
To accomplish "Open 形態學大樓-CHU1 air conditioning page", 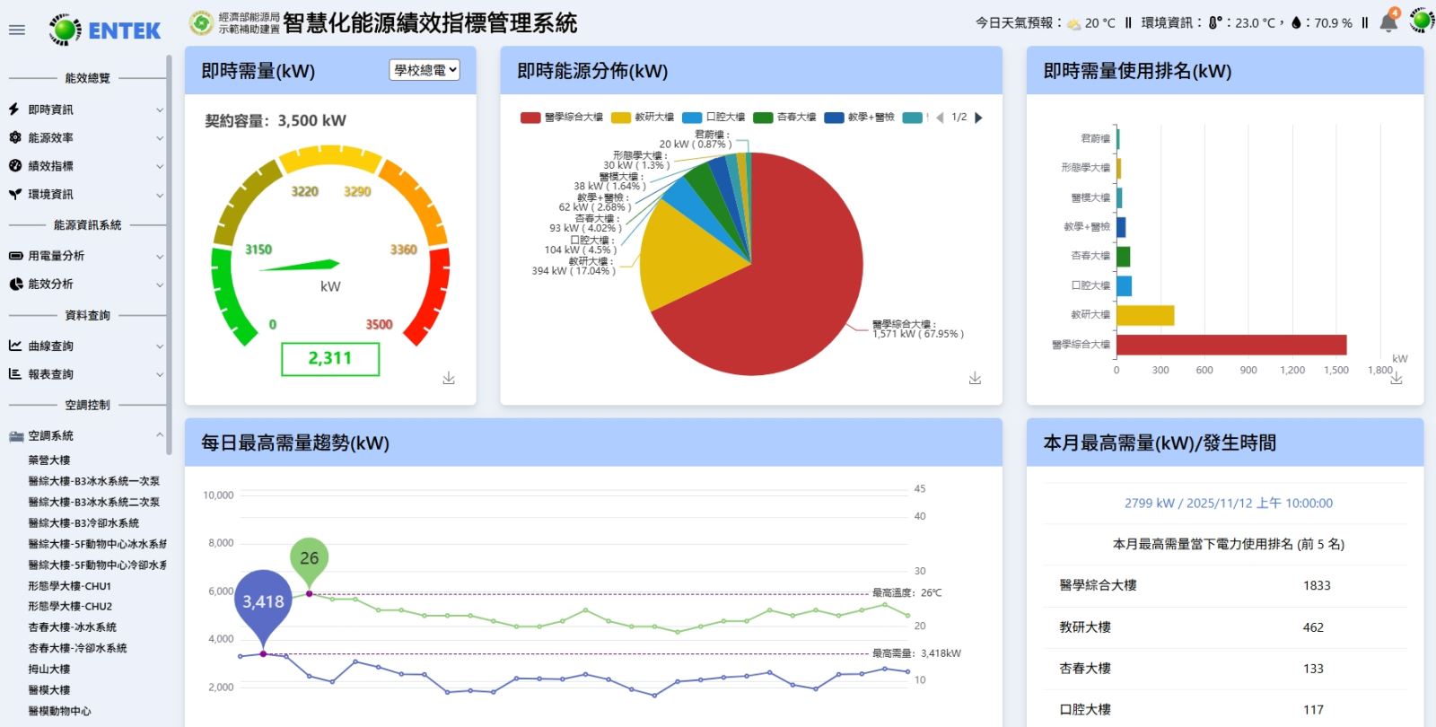I will [70, 586].
